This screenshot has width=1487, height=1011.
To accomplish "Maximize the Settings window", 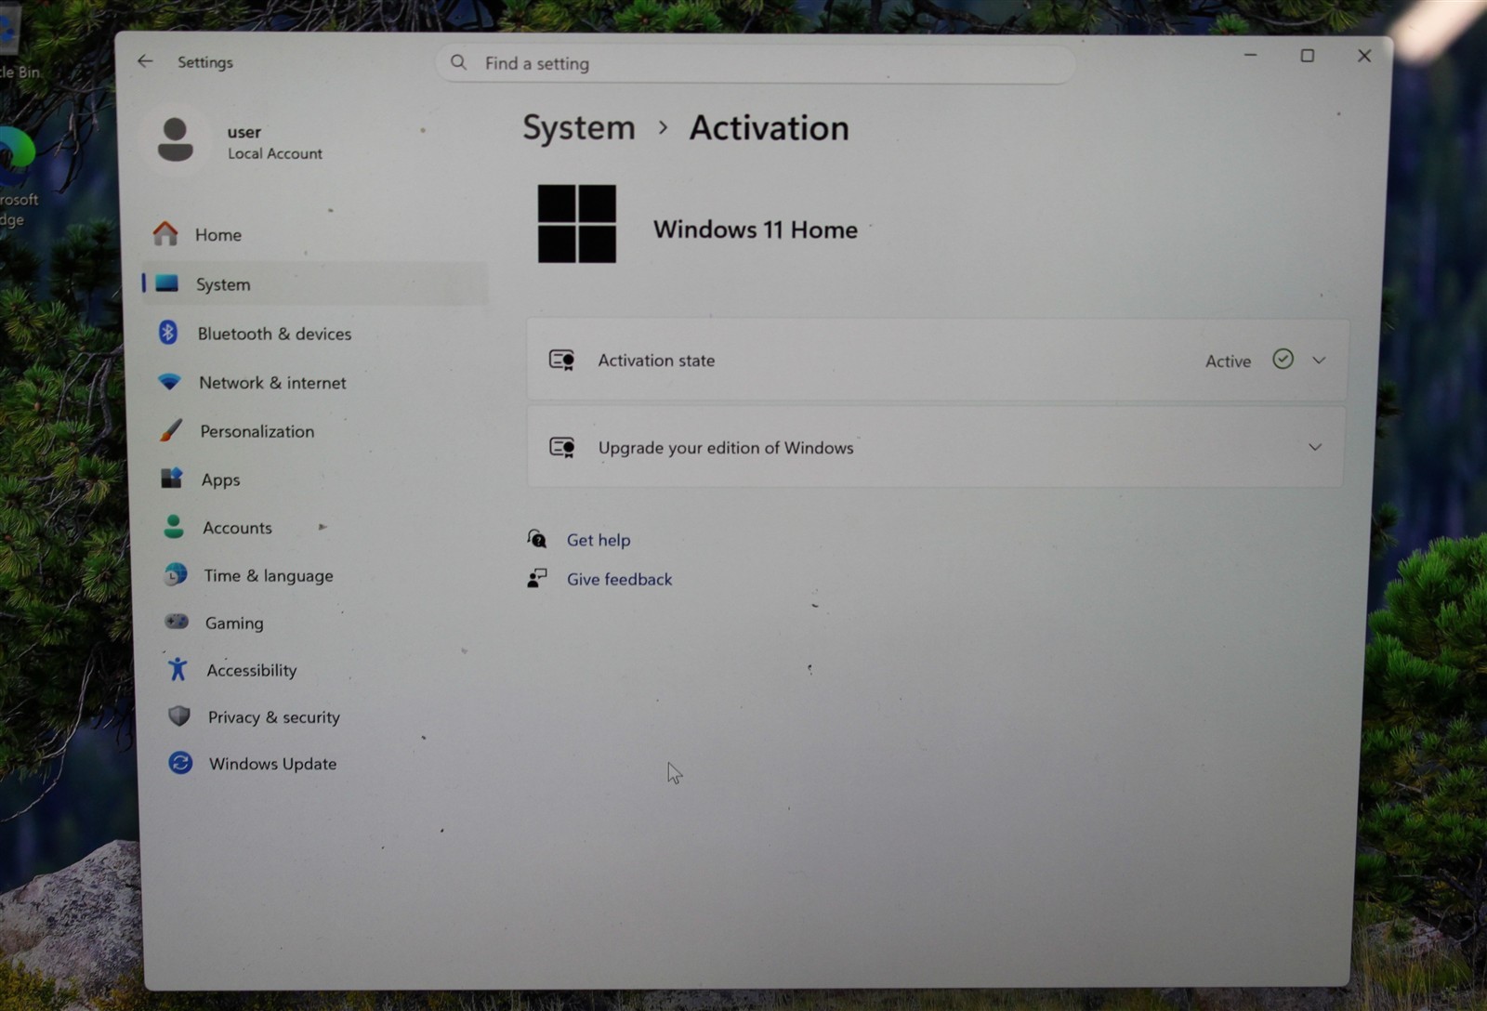I will click(x=1307, y=56).
